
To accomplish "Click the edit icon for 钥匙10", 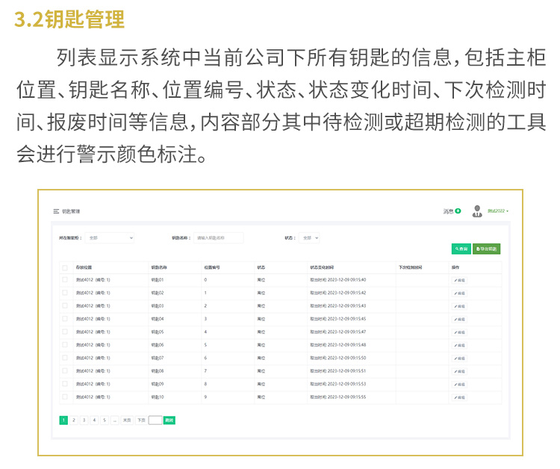I will pos(459,397).
